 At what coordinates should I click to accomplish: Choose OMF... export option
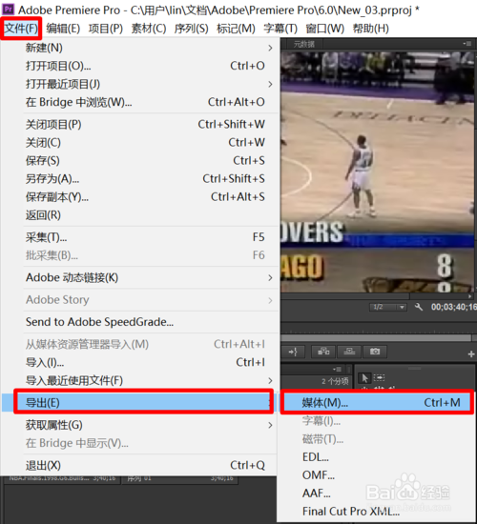[x=377, y=474]
